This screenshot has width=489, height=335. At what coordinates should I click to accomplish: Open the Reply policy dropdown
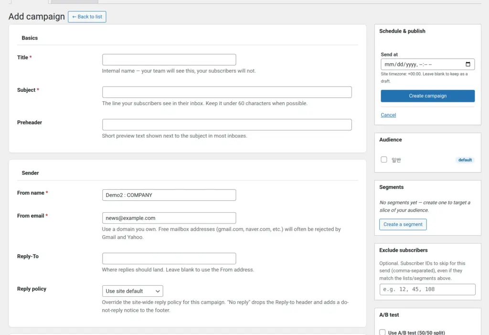133,291
